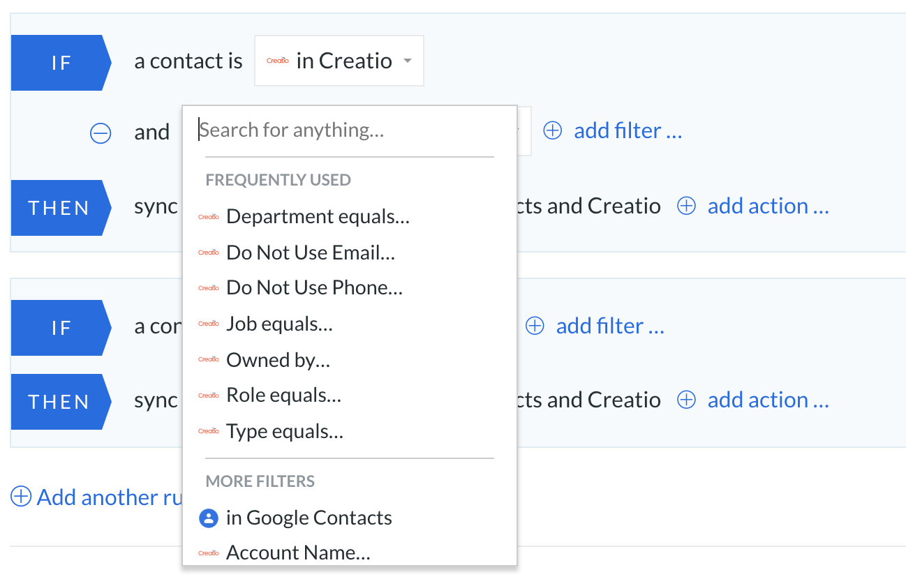The width and height of the screenshot is (906, 579).
Task: Select 'Do Not Use Email…' filter
Action: 311,252
